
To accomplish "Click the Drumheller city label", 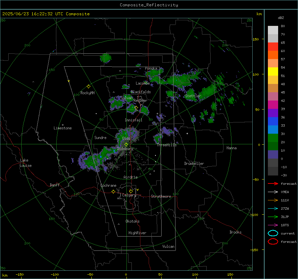I will (x=194, y=164).
